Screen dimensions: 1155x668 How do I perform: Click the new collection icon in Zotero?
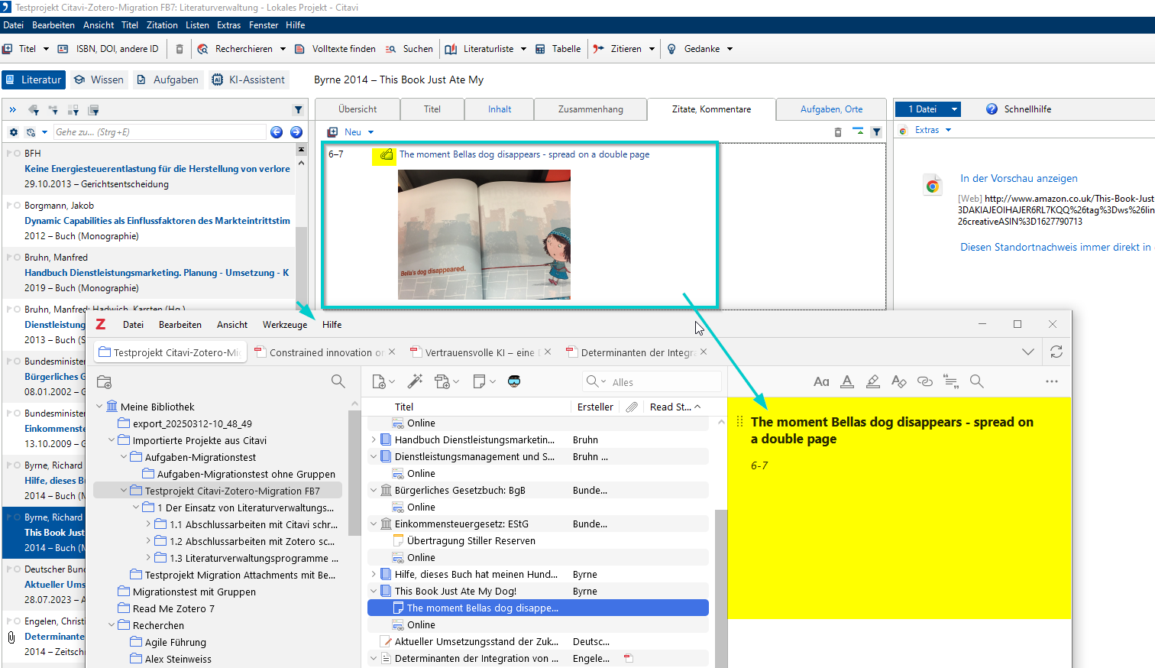[105, 381]
